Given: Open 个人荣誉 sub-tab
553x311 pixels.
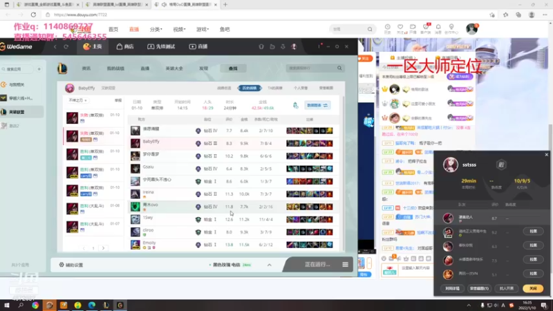Looking at the screenshot, I should (x=301, y=88).
